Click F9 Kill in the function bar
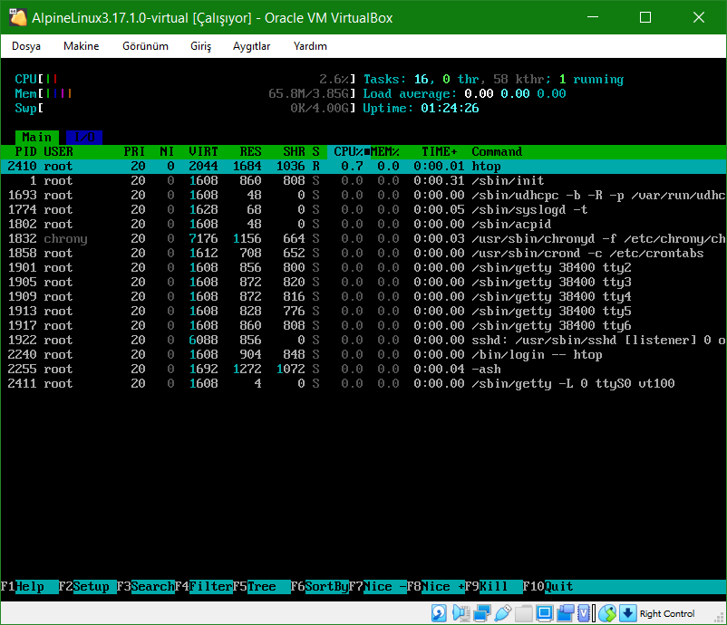Screen dimensions: 727x625 point(494,587)
